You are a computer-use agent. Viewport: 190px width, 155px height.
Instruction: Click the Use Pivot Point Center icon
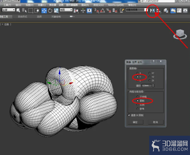(x=76, y=11)
